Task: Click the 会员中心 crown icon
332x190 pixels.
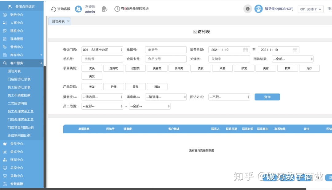Action: pyautogui.click(x=5, y=143)
